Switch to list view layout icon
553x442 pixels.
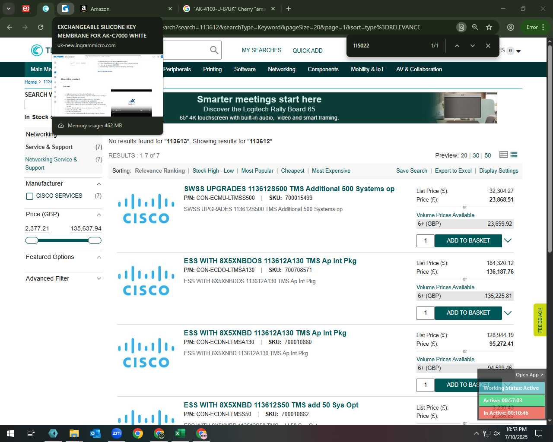[514, 155]
